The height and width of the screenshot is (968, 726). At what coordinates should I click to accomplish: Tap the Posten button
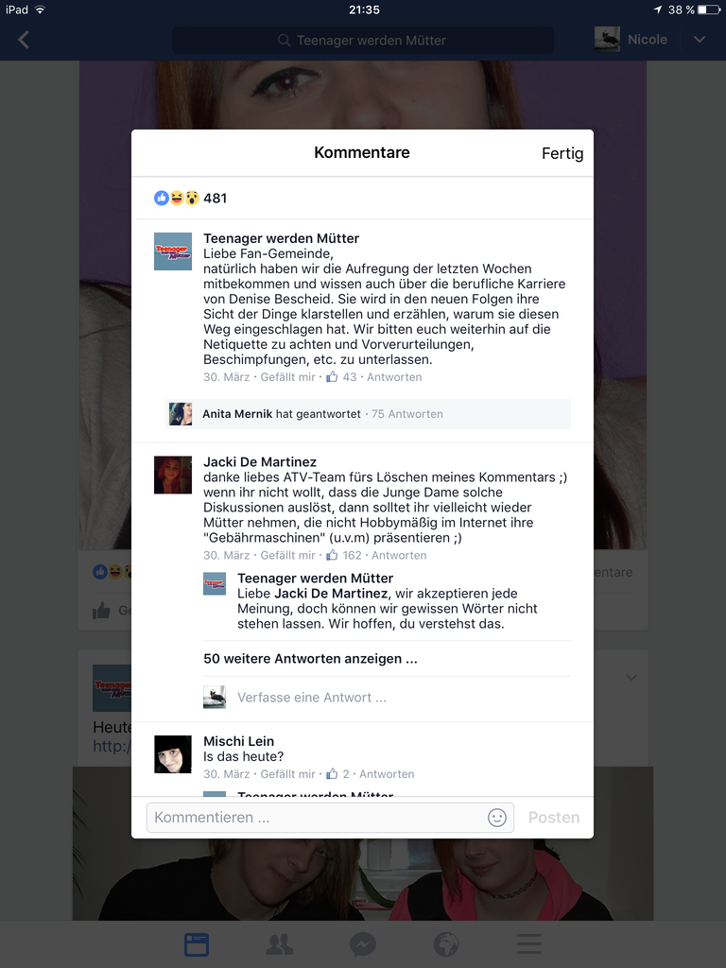(554, 818)
